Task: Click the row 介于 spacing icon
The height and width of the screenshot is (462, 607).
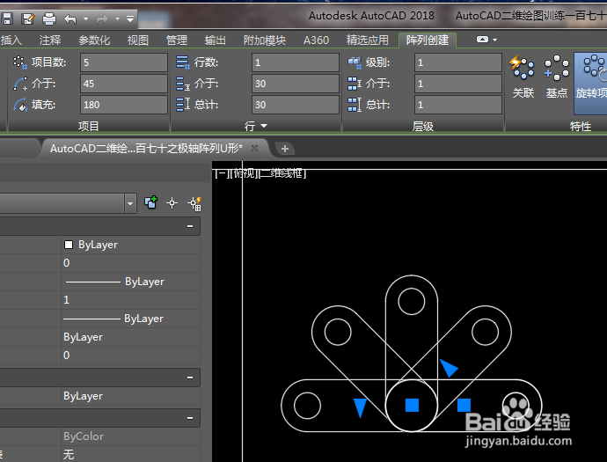Action: (x=183, y=84)
